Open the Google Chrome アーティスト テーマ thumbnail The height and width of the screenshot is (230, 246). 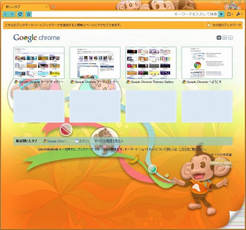(x=95, y=63)
